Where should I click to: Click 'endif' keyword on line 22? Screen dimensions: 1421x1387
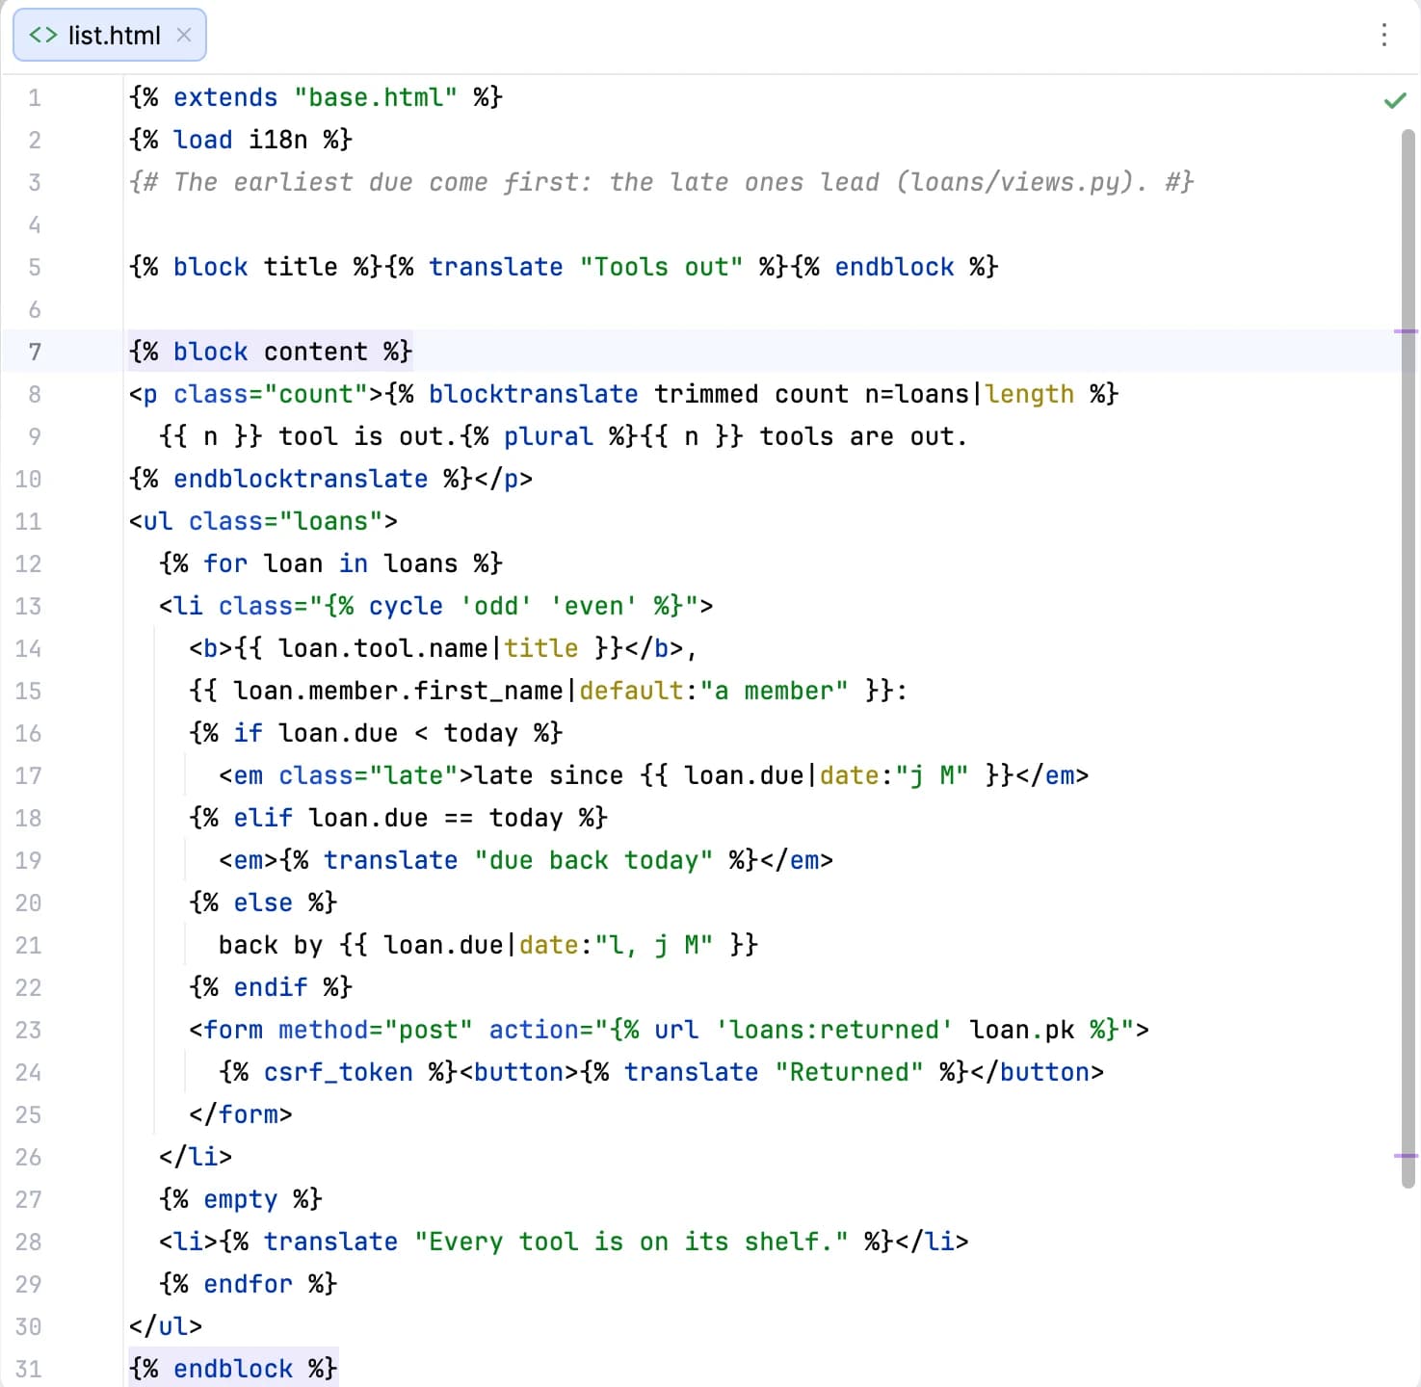pyautogui.click(x=271, y=987)
